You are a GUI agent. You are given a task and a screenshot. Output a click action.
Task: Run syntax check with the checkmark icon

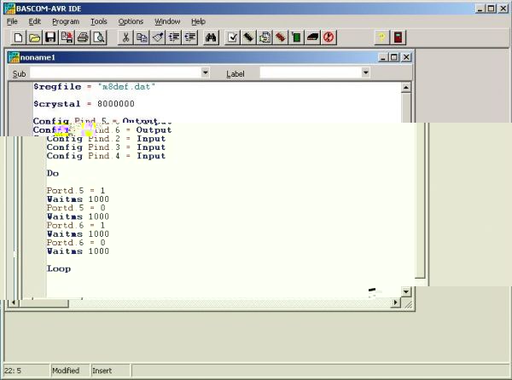coord(232,37)
